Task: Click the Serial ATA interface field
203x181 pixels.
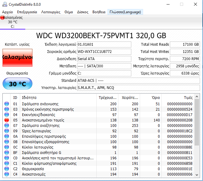Action: tap(104, 59)
